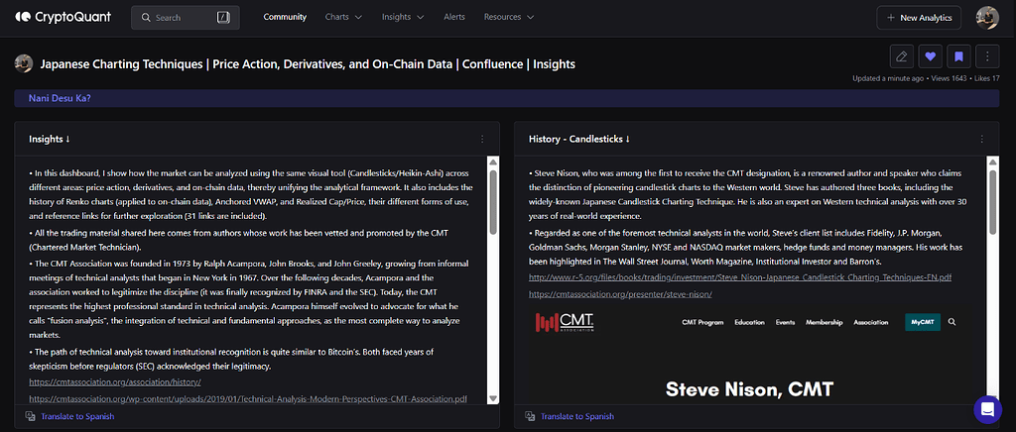Click the Steve Nison, CMT heading

pos(749,388)
